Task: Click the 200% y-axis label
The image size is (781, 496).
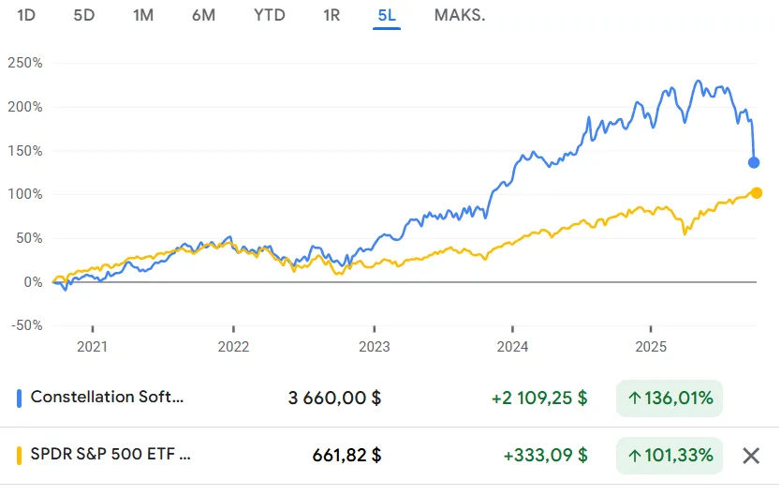Action: pos(25,107)
